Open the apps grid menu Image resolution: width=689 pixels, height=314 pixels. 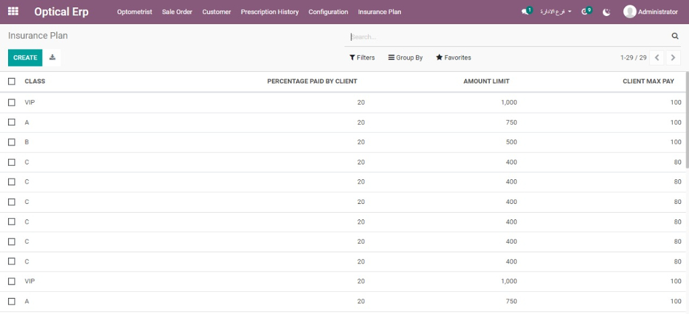pos(13,11)
